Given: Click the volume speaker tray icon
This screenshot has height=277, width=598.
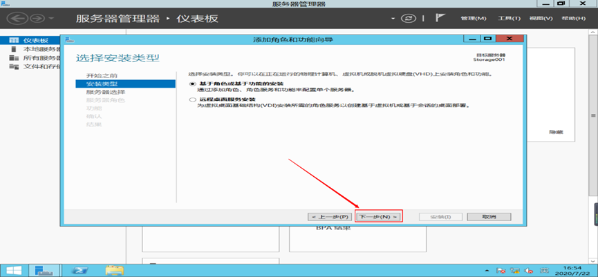Looking at the screenshot, I should point(529,271).
